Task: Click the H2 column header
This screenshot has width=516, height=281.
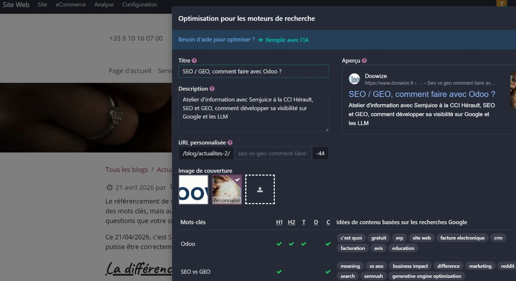Action: (292, 222)
